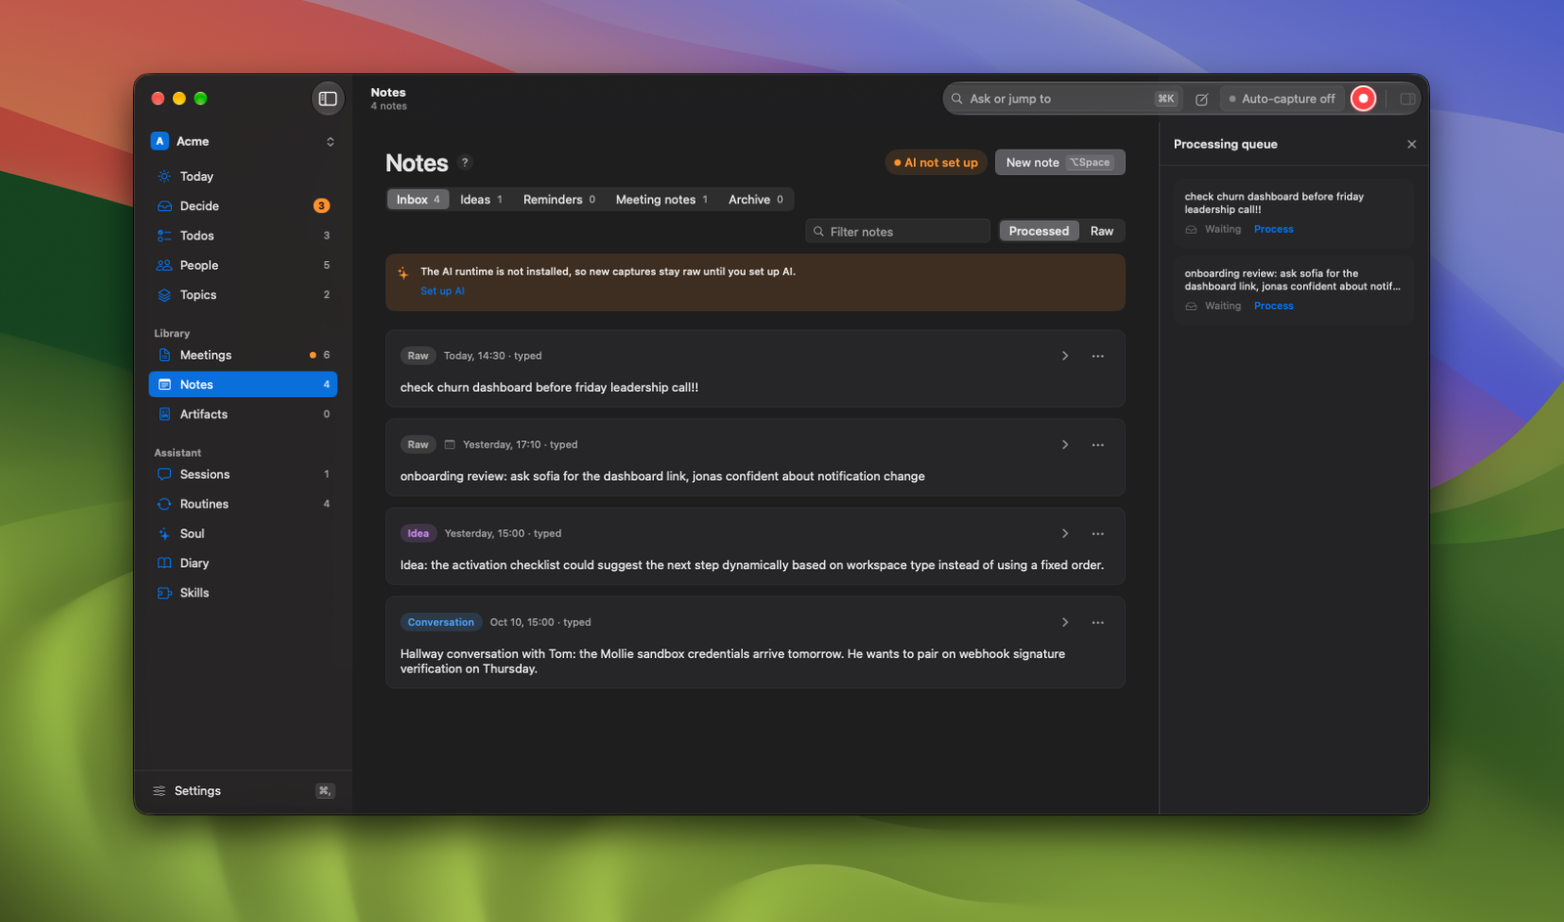Expand the onboarding review note chevron
Screen dimensions: 1564x922
tap(1064, 445)
